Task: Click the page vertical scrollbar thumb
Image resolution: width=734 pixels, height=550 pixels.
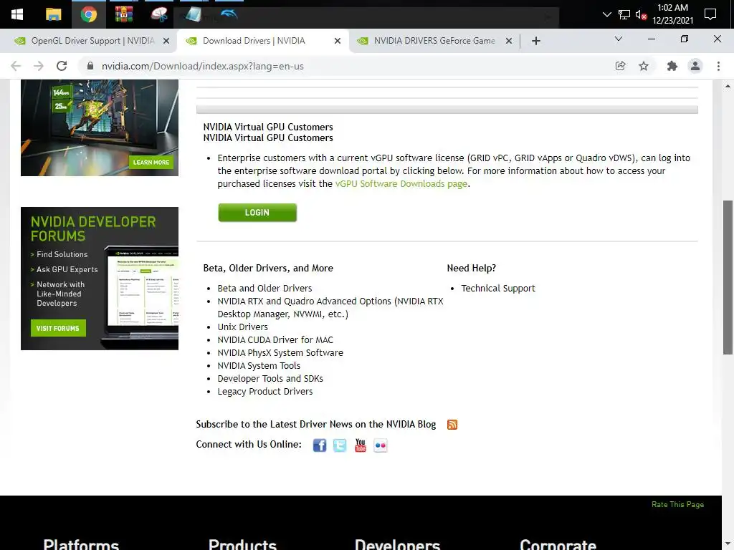Action: [x=728, y=277]
